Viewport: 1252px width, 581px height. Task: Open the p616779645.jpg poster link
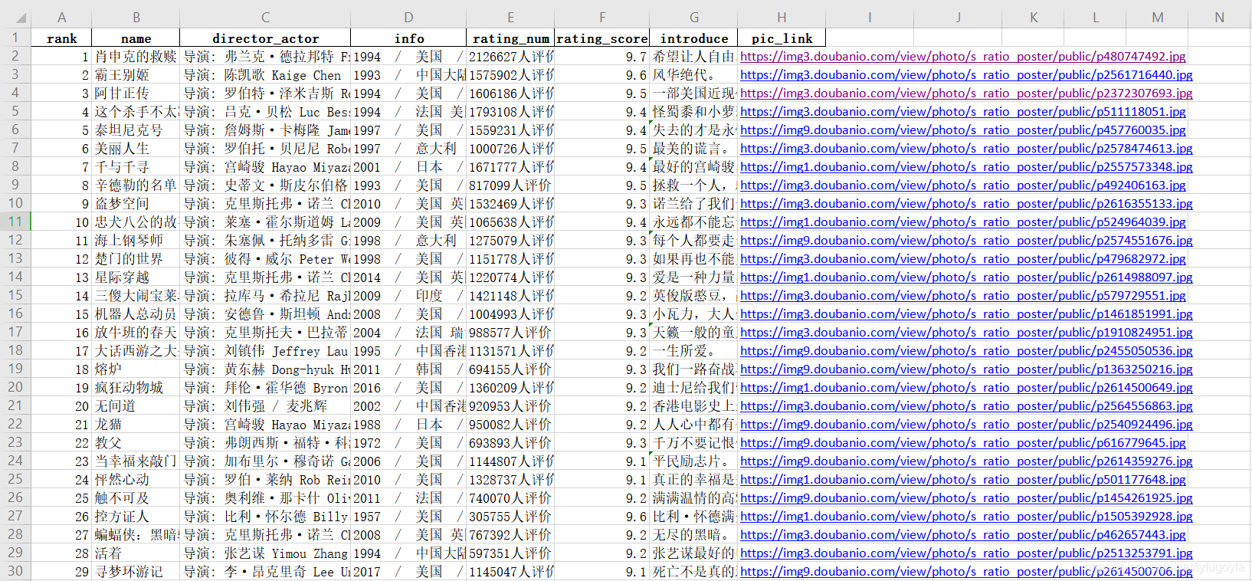962,443
